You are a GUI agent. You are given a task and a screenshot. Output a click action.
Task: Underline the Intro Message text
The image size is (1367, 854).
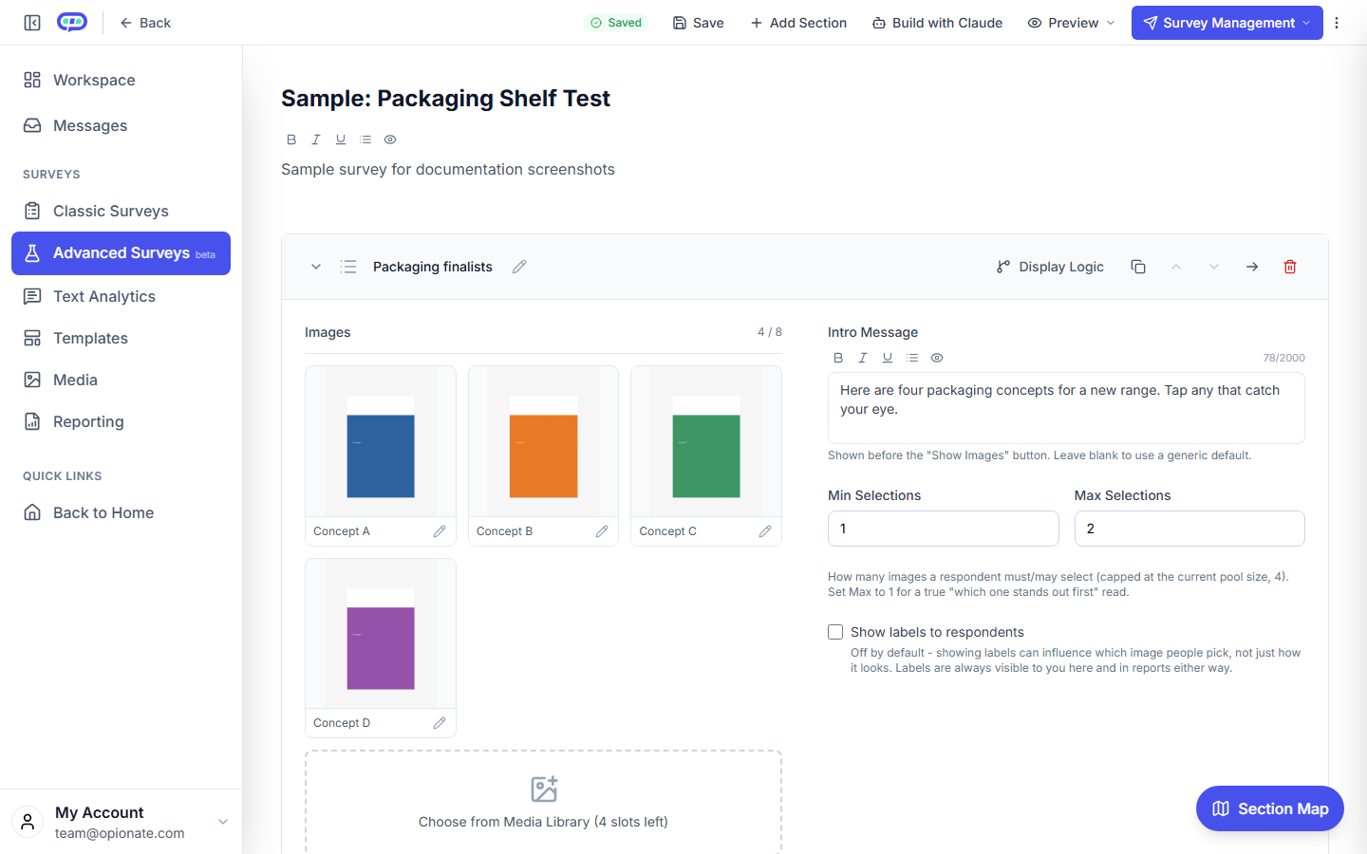point(888,358)
